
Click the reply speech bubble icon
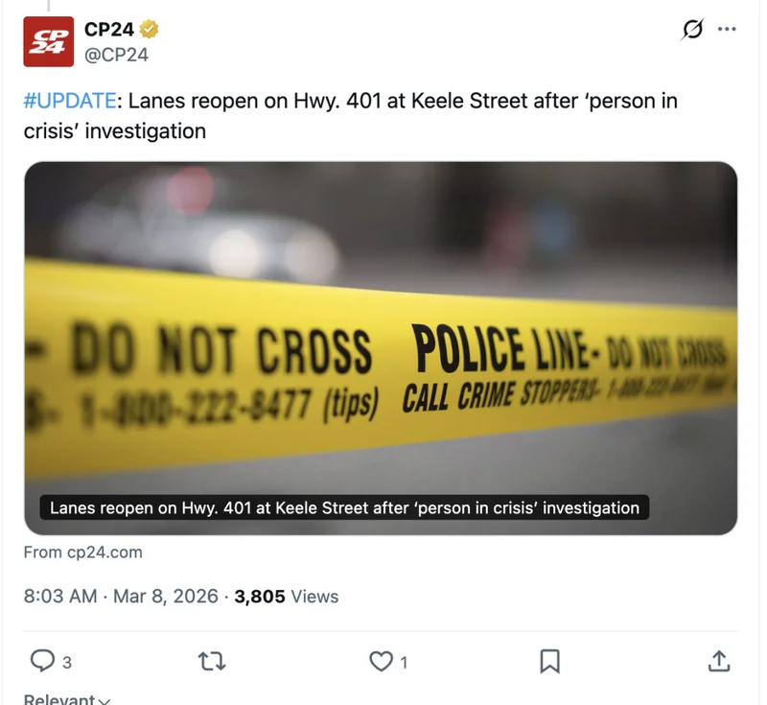pyautogui.click(x=42, y=661)
